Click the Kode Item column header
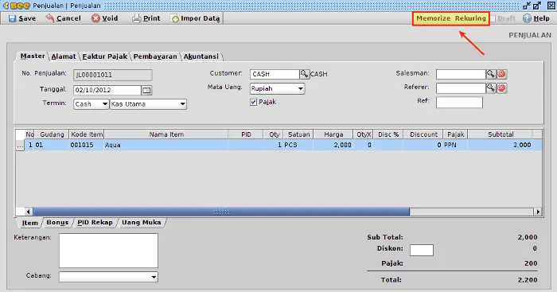This screenshot has height=292, width=557. 87,134
